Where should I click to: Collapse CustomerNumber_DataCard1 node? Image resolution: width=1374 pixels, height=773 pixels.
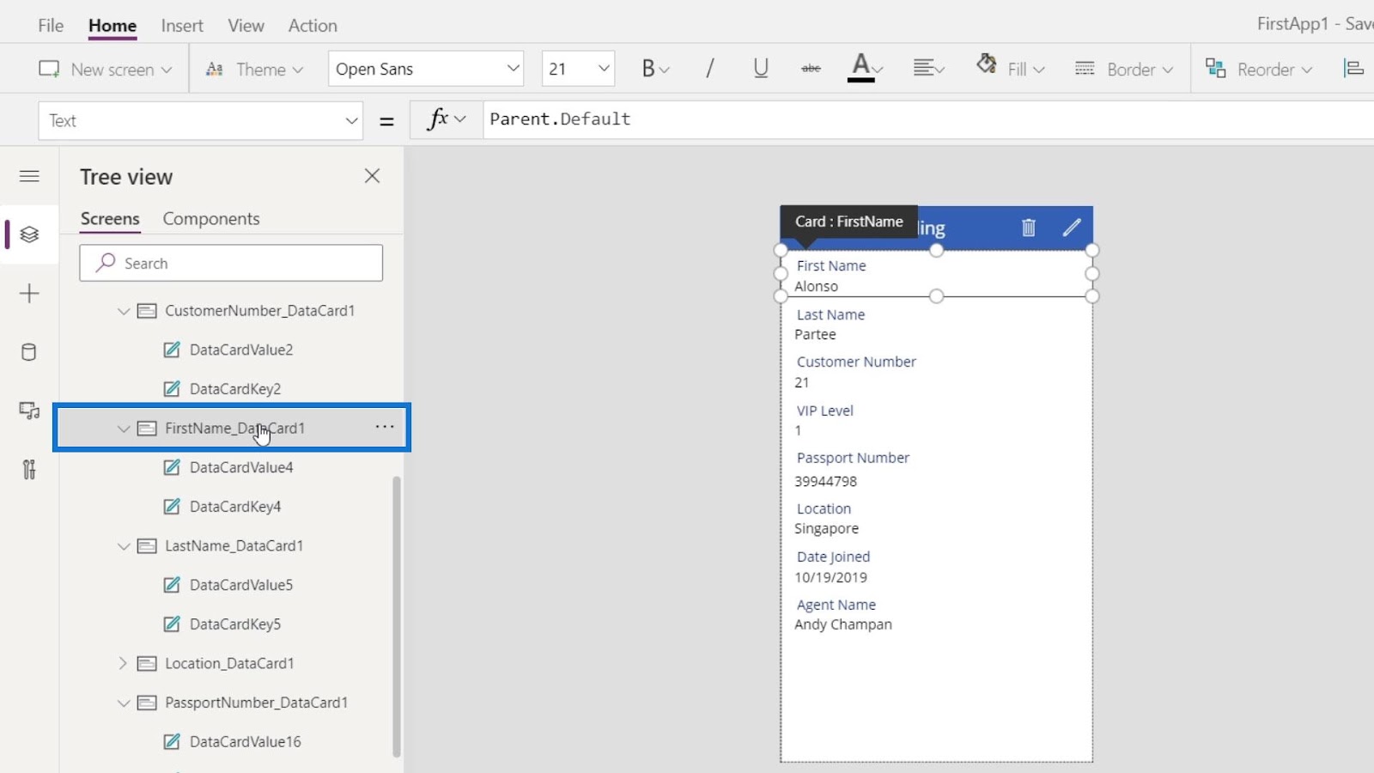[124, 311]
